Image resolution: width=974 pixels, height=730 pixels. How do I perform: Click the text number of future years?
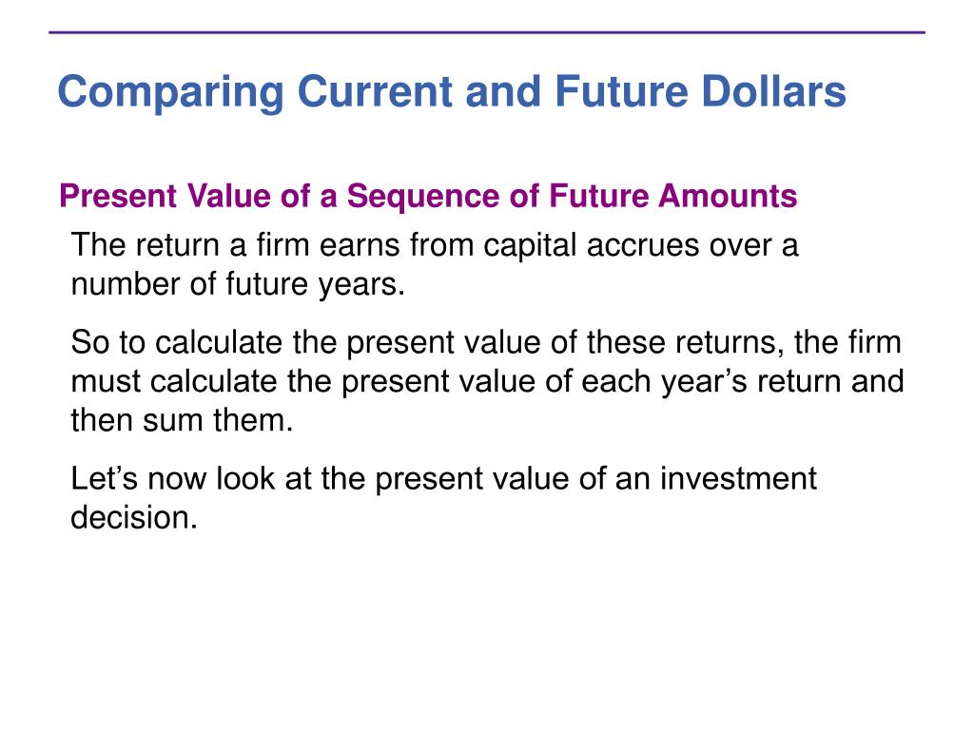pyautogui.click(x=238, y=285)
